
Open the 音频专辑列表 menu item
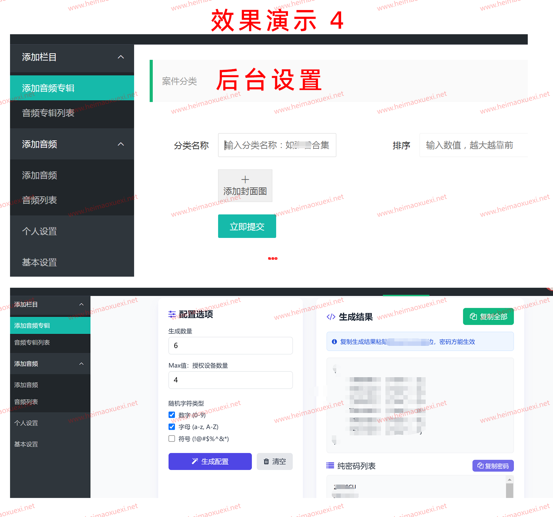pos(48,113)
